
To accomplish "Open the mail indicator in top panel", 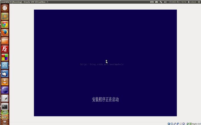I will point(156,2).
